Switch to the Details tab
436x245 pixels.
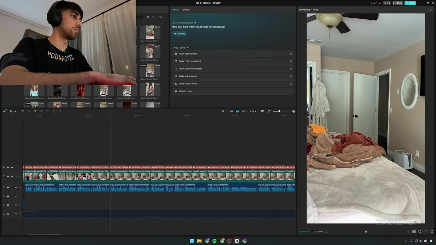(x=186, y=10)
